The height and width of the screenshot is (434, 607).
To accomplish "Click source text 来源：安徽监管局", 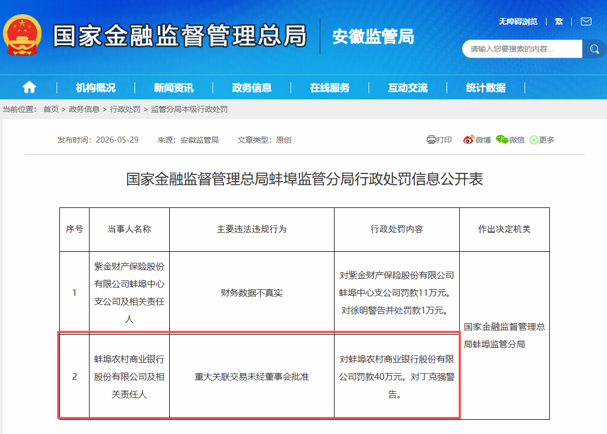I will pos(188,140).
